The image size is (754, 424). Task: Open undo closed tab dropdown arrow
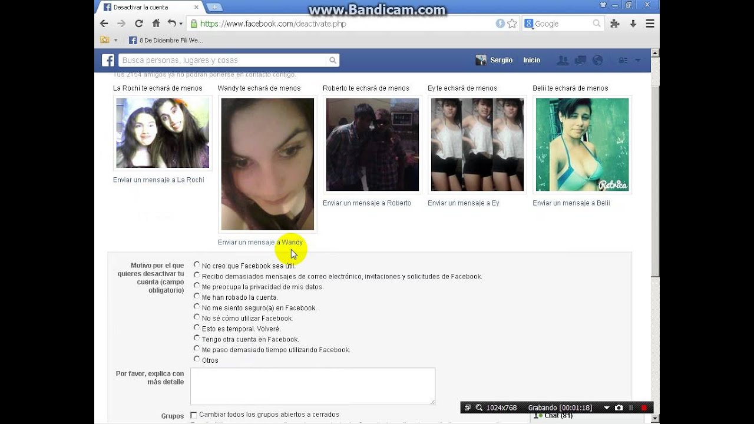(x=180, y=24)
